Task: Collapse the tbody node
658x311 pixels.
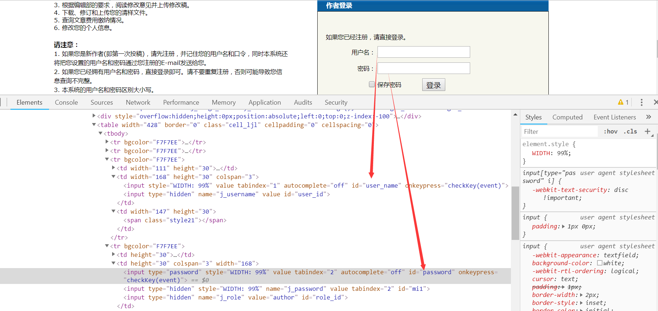Action: point(101,133)
